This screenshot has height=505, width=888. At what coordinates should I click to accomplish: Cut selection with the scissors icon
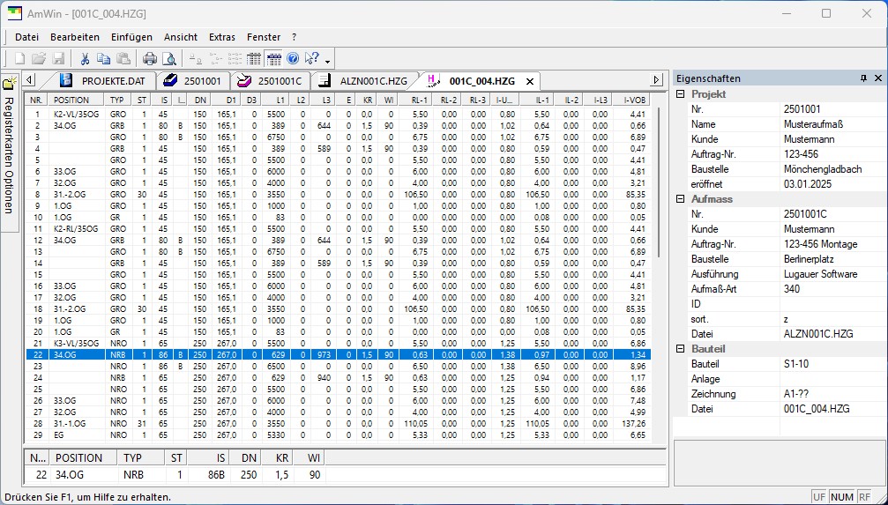(x=85, y=58)
